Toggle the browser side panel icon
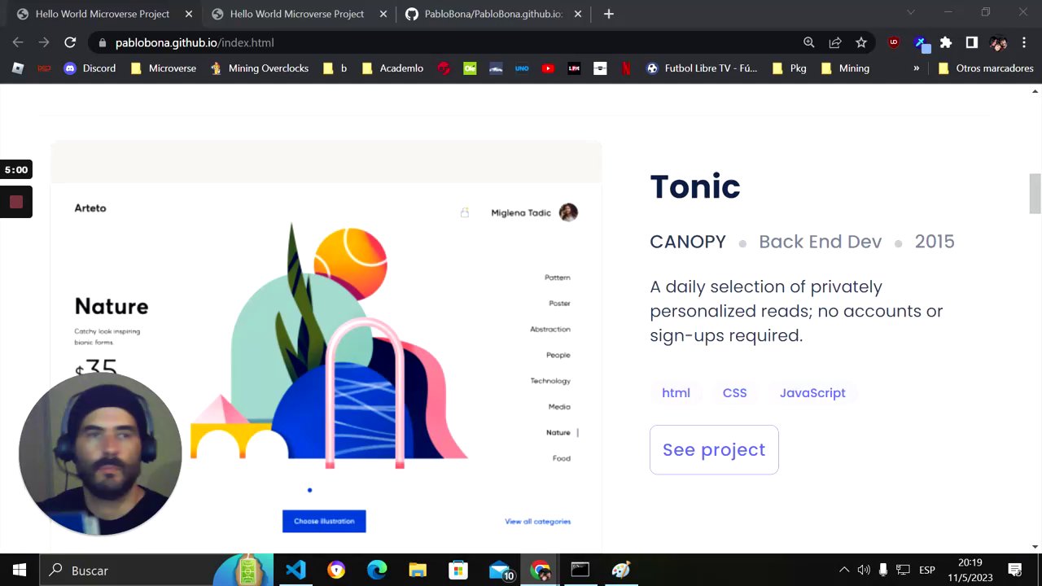 [x=971, y=42]
